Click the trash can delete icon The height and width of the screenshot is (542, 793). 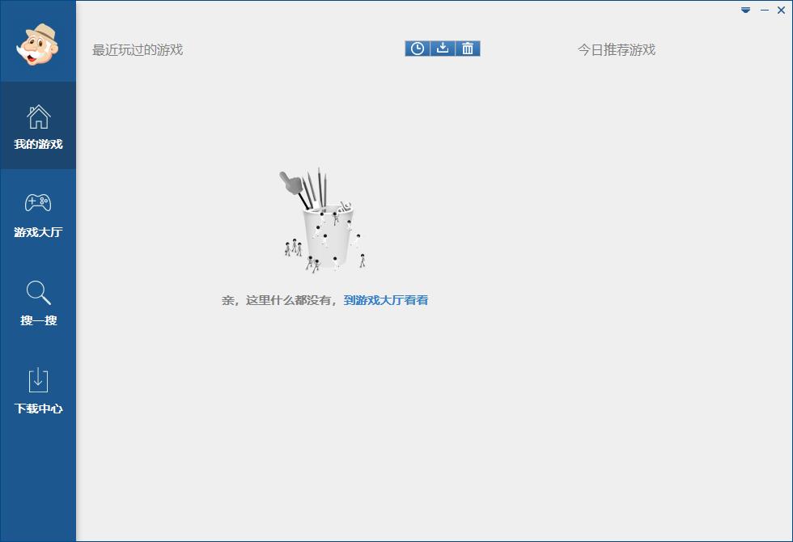pos(468,49)
